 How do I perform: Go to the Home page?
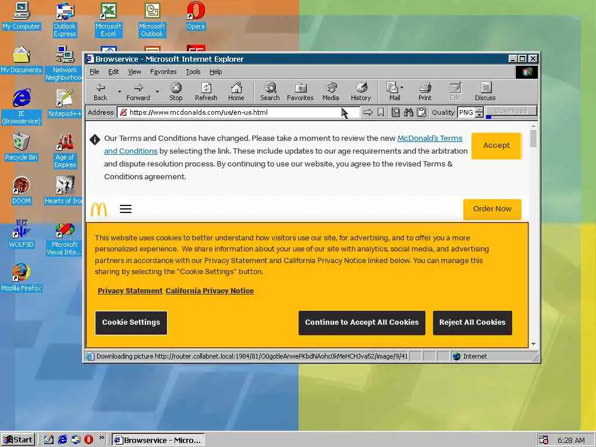[236, 91]
